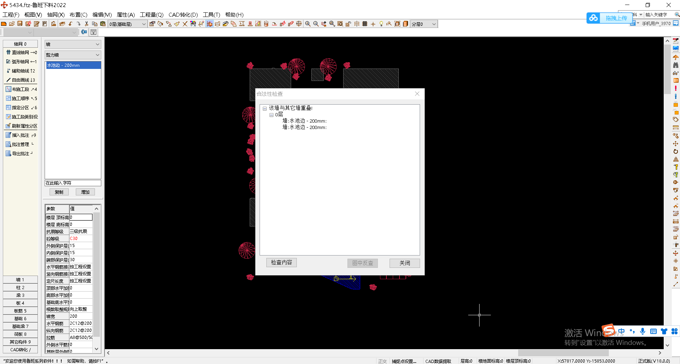The image size is (680, 364).
Task: Click the light bulb icon
Action: [381, 24]
